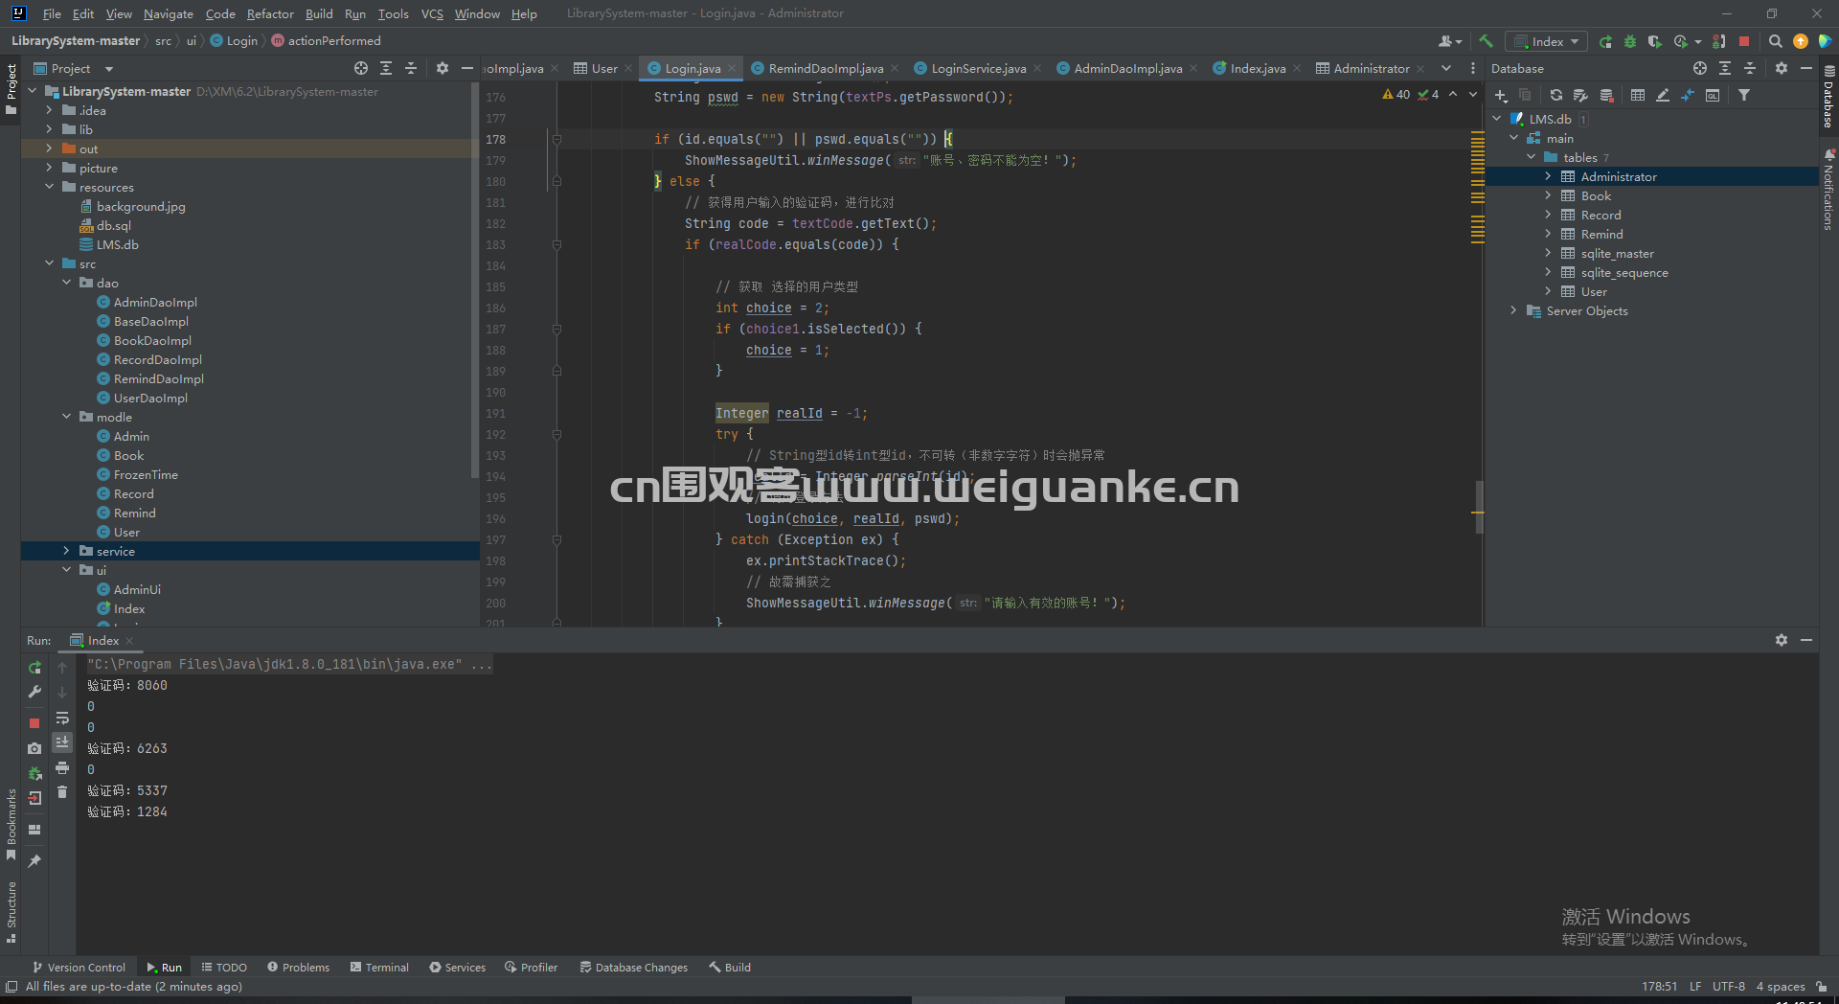Toggle the Notifications tool window stripe
This screenshot has width=1839, height=1004.
tap(1828, 190)
